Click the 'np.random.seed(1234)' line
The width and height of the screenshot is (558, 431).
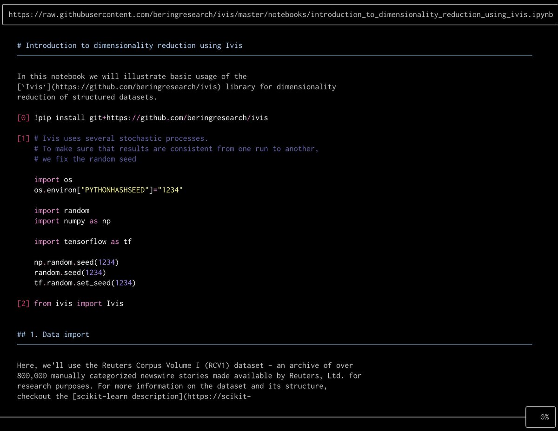[77, 262]
